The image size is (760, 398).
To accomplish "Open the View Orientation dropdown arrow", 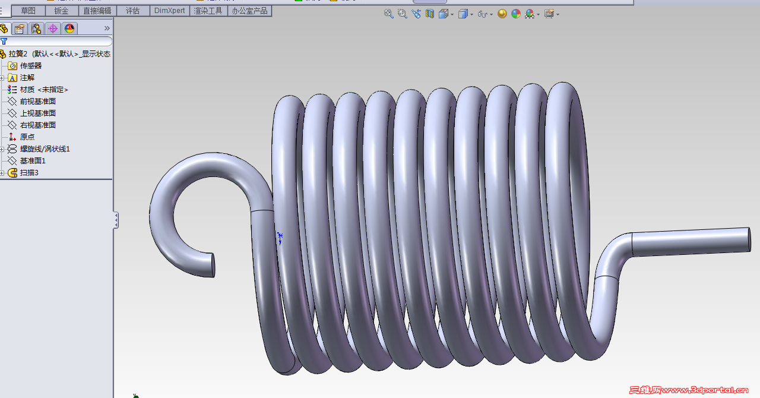I will [452, 14].
